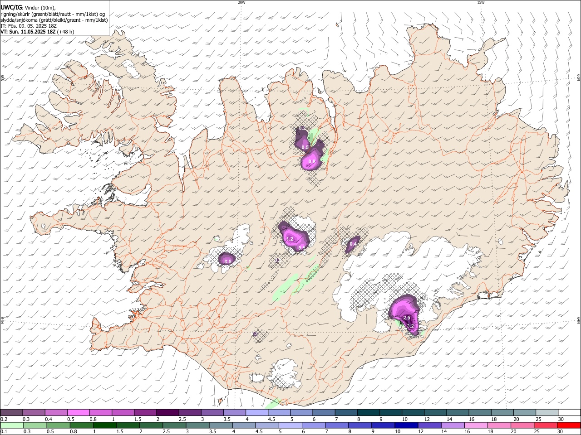The height and width of the screenshot is (435, 581).
Task: Pick lower legend swatch between 14 and 16
Action: point(453,425)
